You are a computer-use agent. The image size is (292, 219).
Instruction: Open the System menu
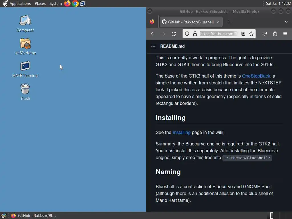[x=56, y=3]
